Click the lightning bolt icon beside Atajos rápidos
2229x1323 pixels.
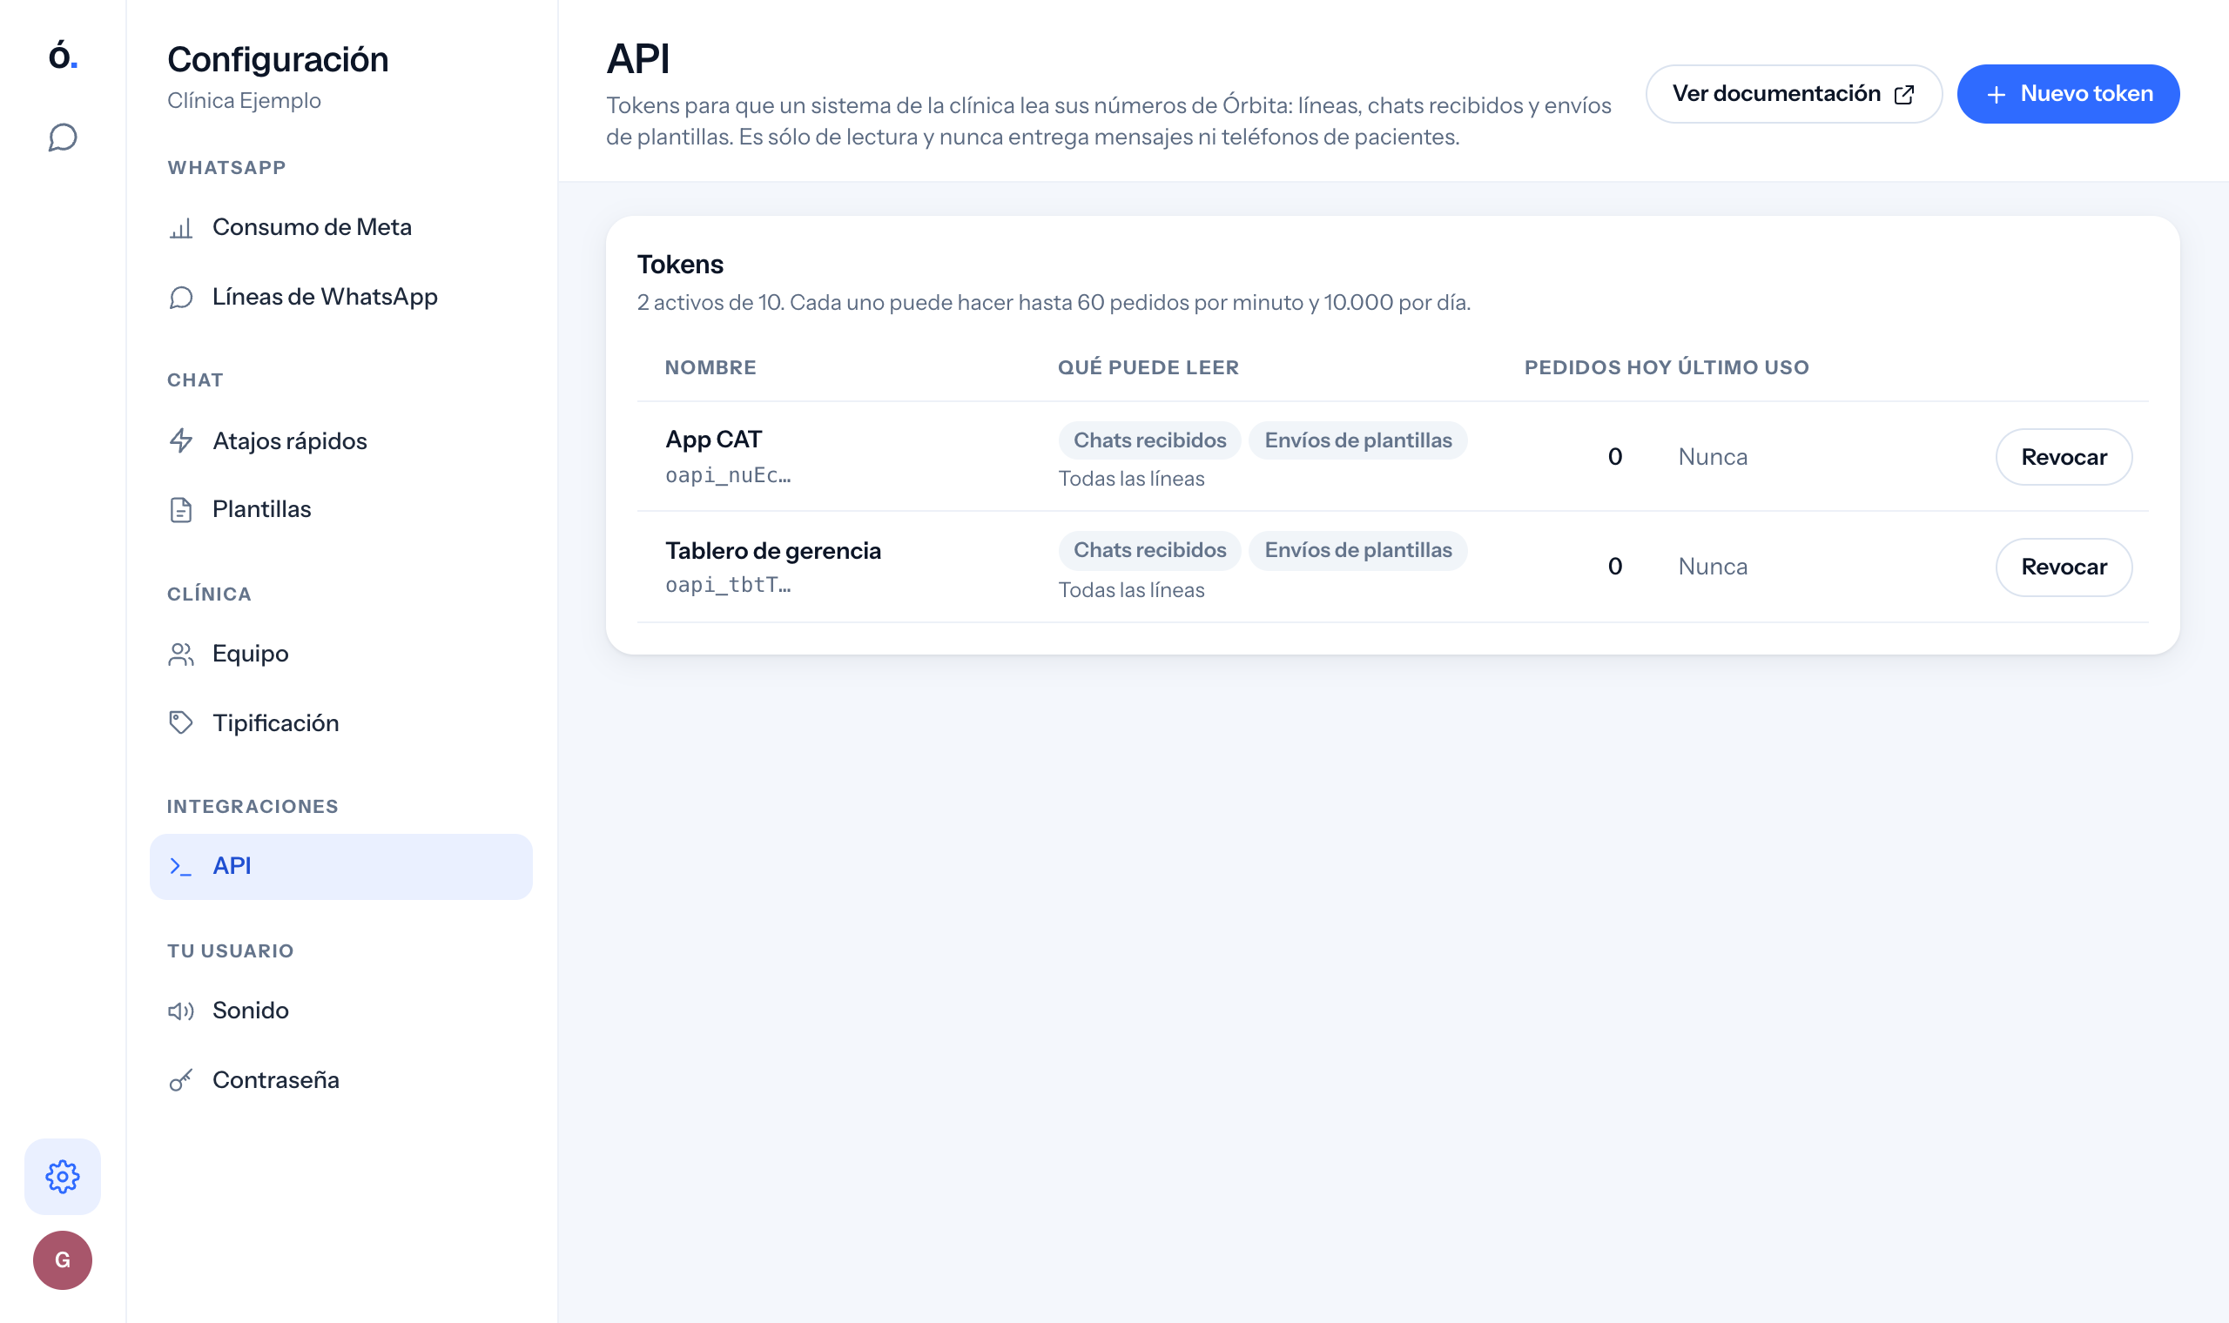181,440
